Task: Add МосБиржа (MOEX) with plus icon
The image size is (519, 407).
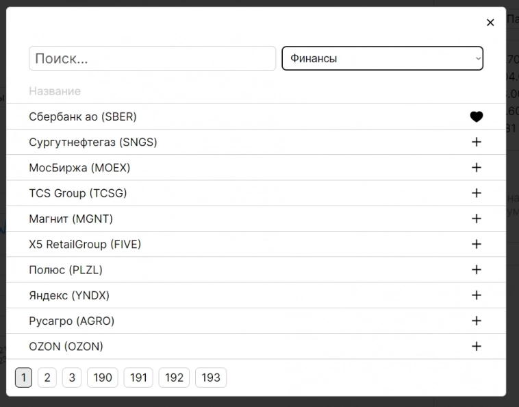Action: point(477,167)
